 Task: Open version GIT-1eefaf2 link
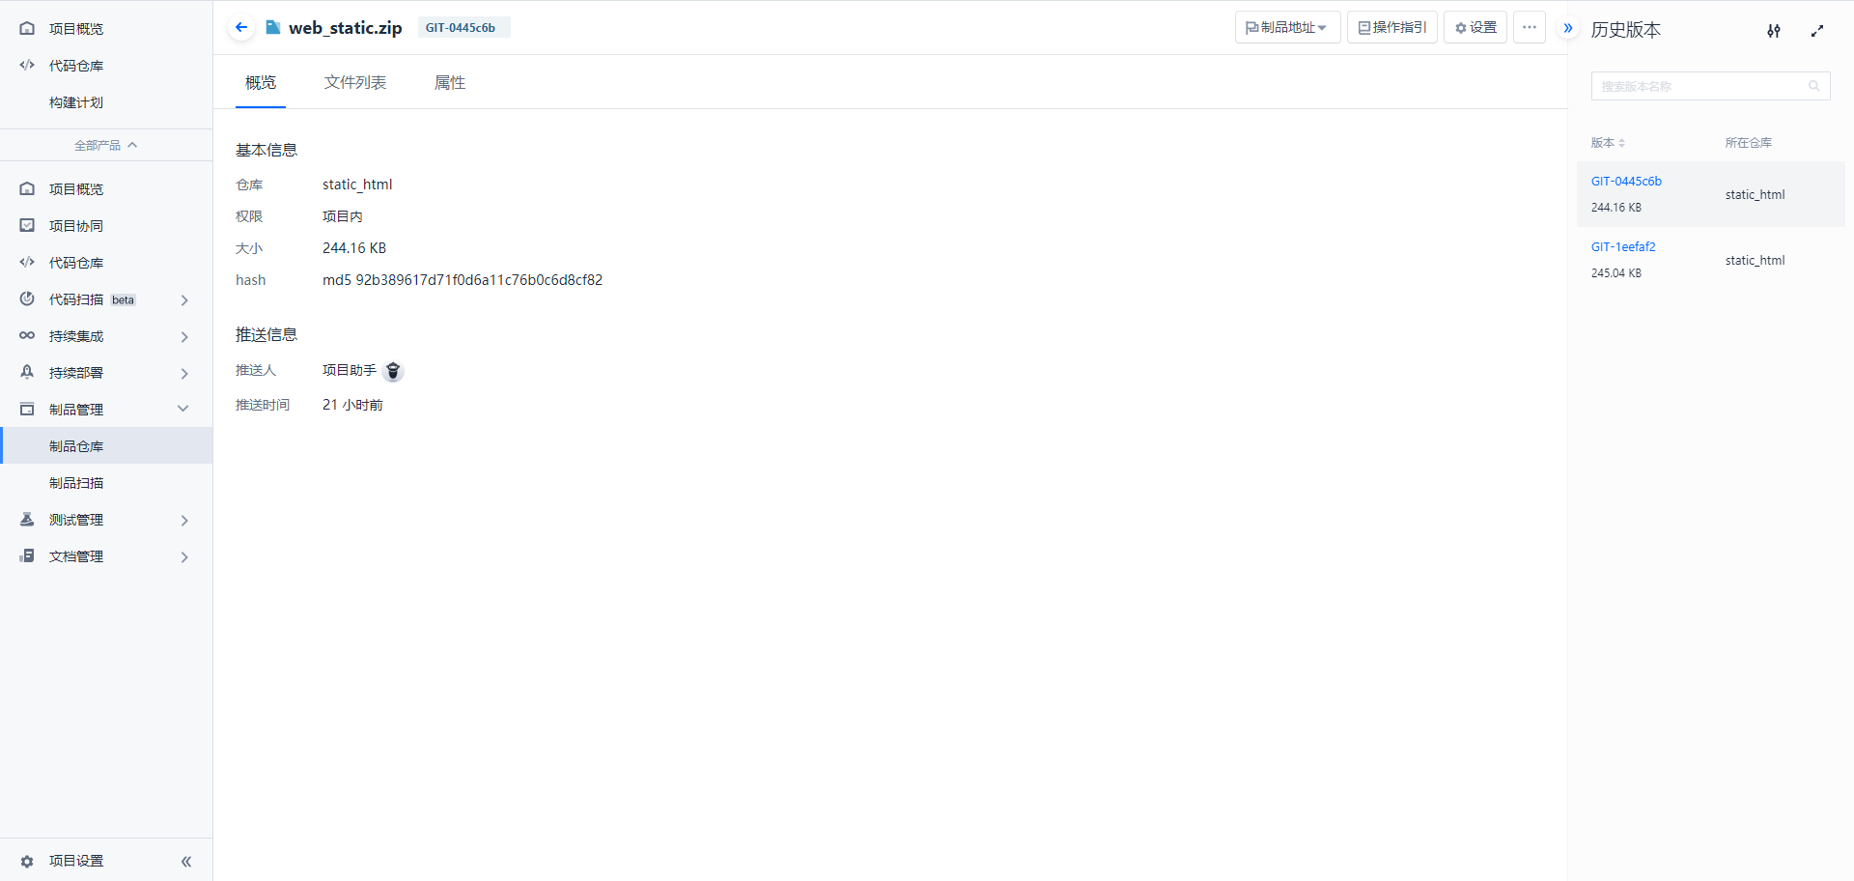[1623, 247]
